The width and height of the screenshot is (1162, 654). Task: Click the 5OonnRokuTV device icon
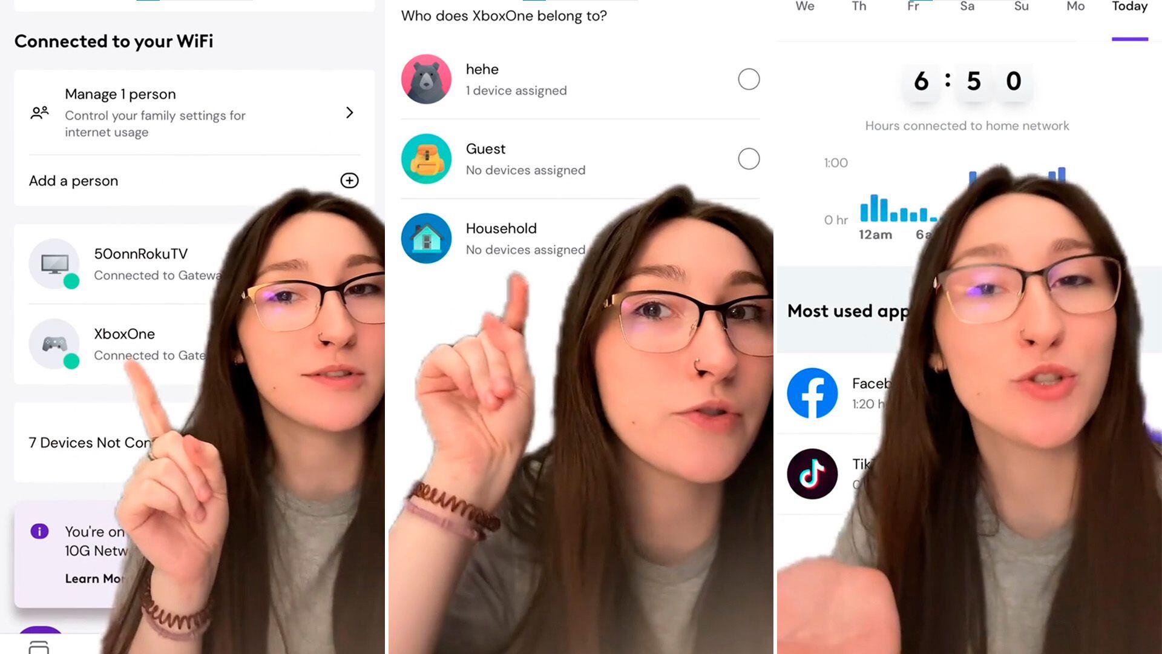[x=53, y=263]
